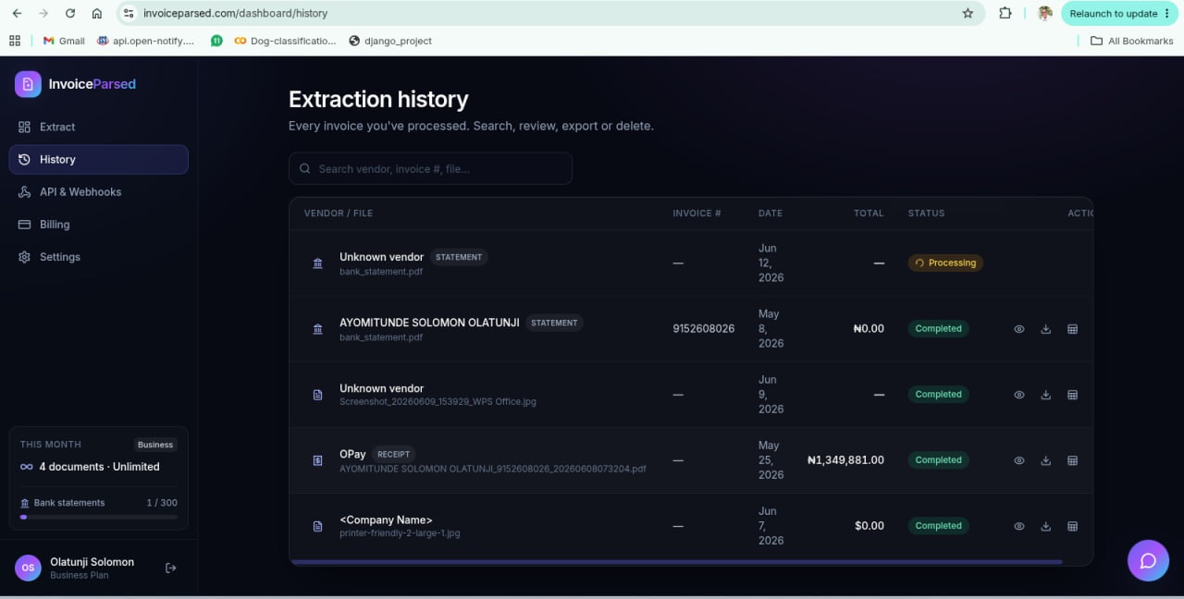Open the Gmail bookmark
The width and height of the screenshot is (1184, 599).
tap(64, 41)
